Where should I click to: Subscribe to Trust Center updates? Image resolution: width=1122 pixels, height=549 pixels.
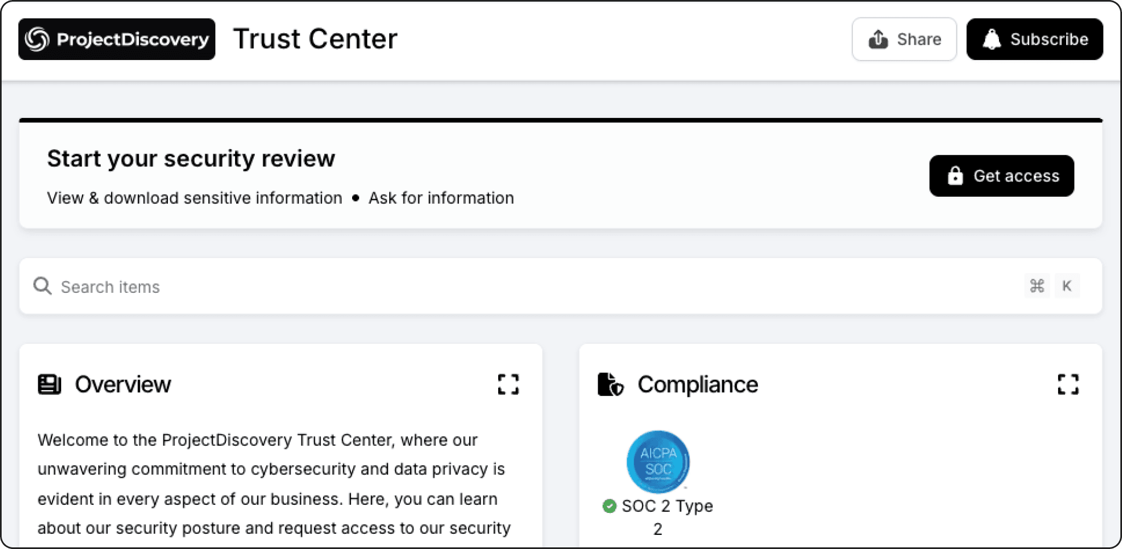tap(1034, 39)
